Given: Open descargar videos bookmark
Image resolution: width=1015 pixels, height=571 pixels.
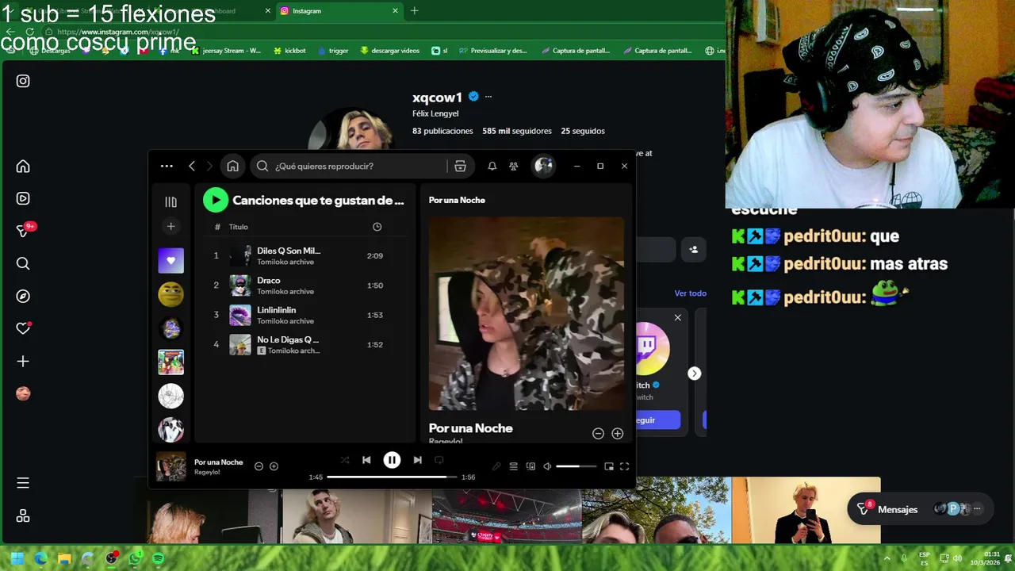Looking at the screenshot, I should 389,51.
